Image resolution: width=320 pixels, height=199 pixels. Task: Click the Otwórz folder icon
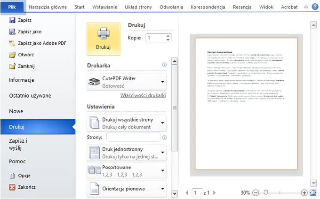[x=12, y=54]
